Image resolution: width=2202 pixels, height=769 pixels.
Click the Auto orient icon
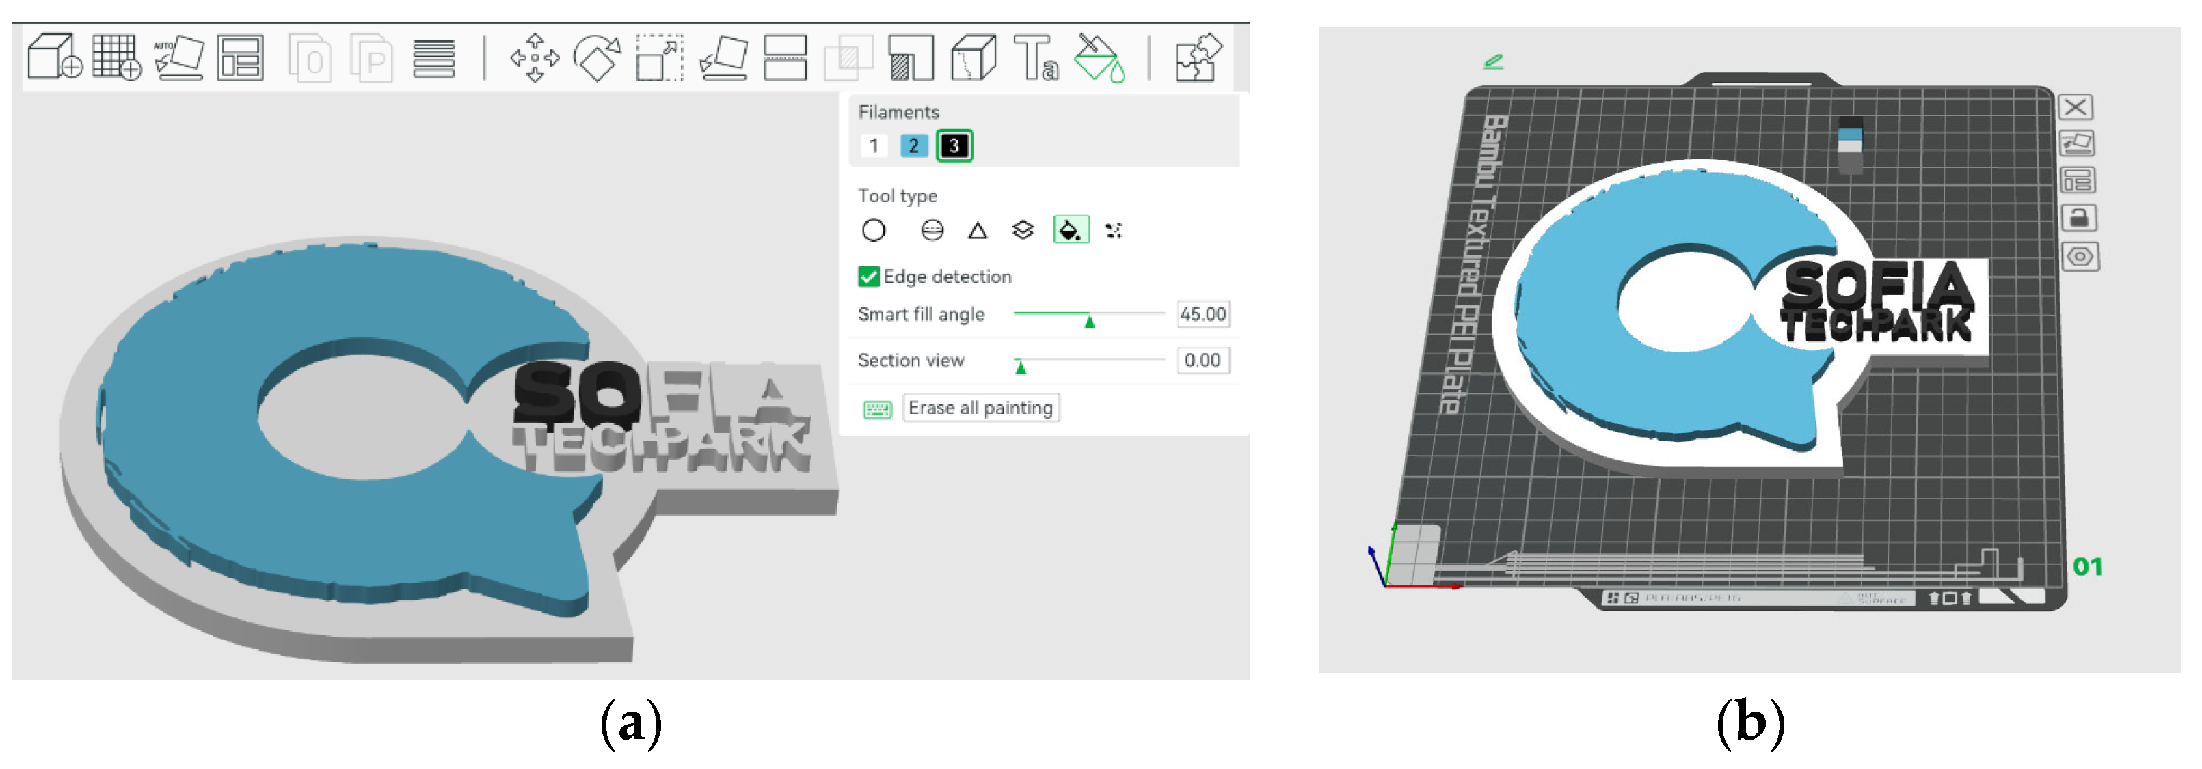coord(178,57)
